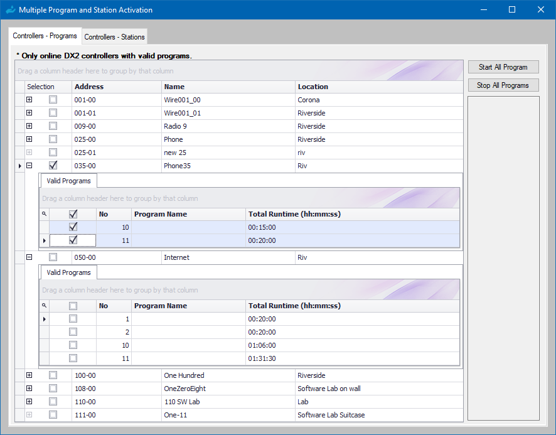The width and height of the screenshot is (556, 435).
Task: Select the One Hundred controller checkbox
Action: point(53,375)
